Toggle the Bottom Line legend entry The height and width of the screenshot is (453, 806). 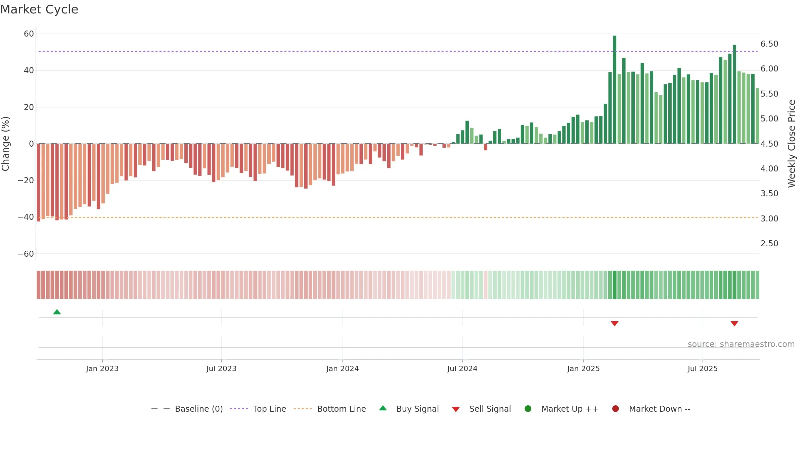[x=330, y=409]
